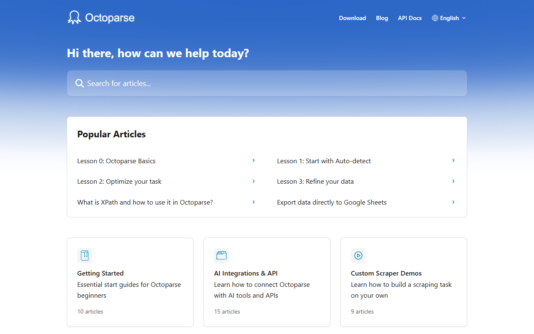534x334 pixels.
Task: Click the Learn how to connect Octoparse description
Action: click(x=262, y=290)
